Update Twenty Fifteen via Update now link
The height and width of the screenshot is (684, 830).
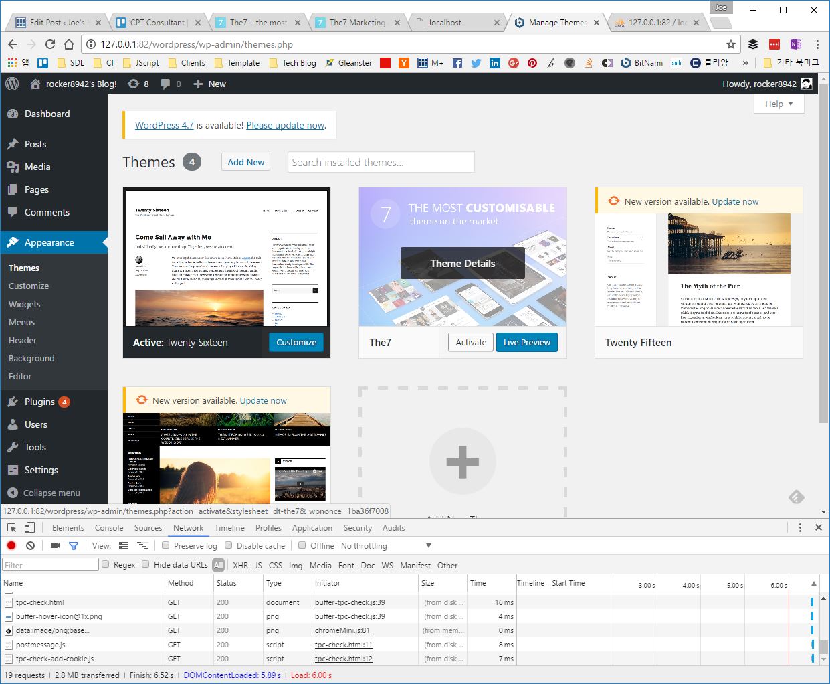coord(735,201)
